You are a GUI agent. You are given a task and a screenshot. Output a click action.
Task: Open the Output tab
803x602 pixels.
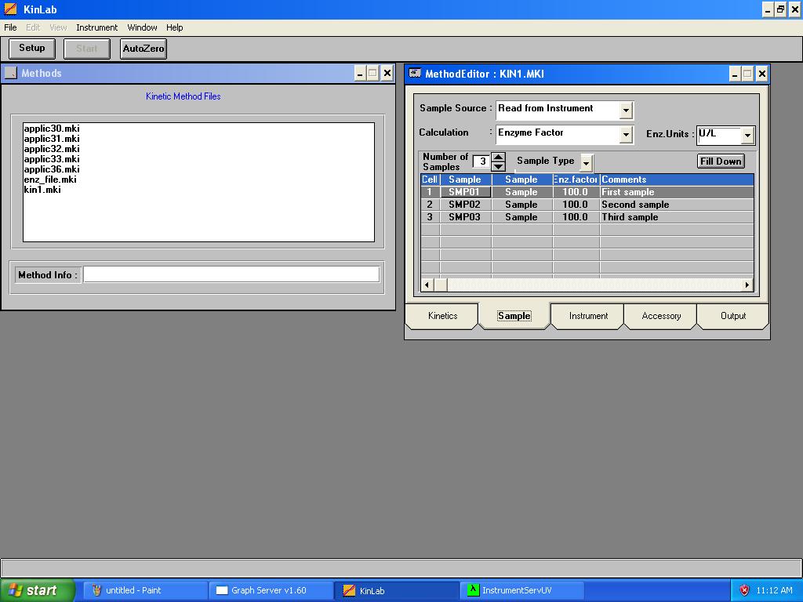pyautogui.click(x=732, y=316)
